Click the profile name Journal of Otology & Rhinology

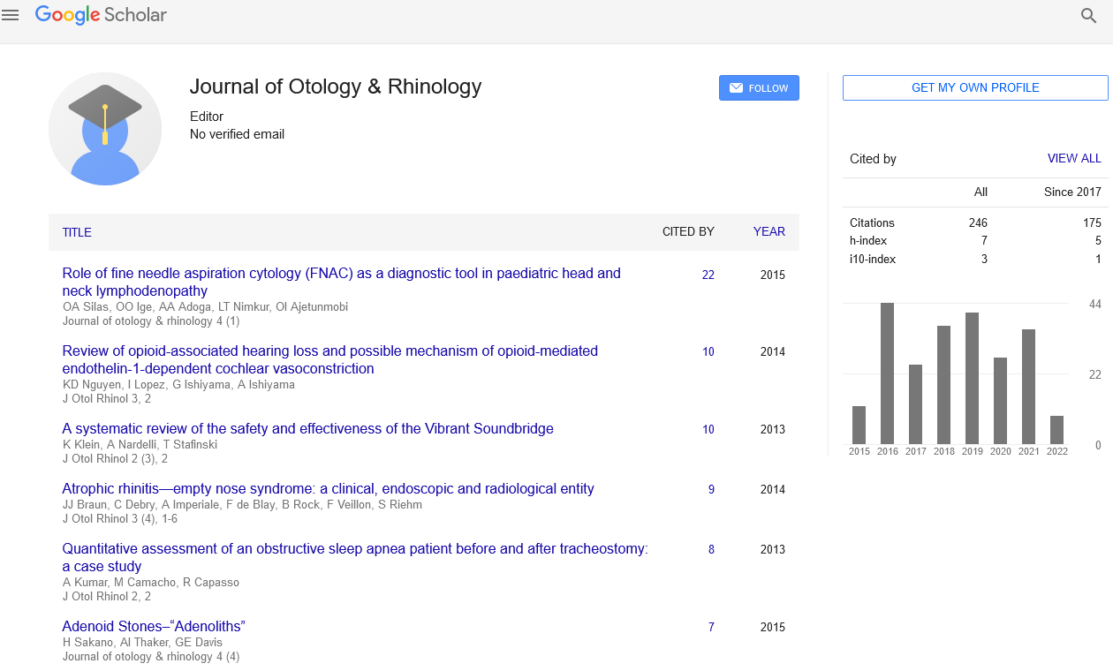[336, 87]
